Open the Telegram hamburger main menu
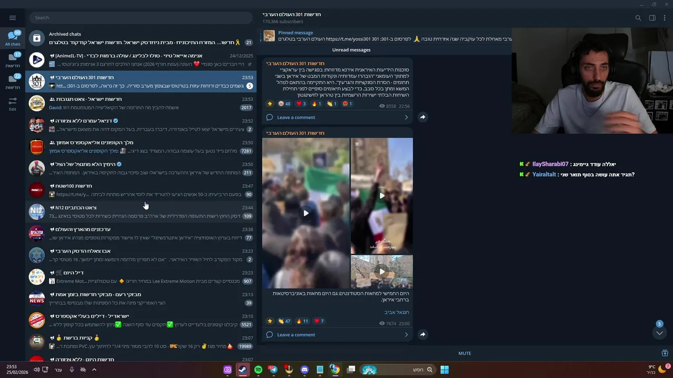Image resolution: width=673 pixels, height=378 pixels. (13, 17)
